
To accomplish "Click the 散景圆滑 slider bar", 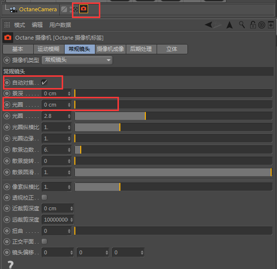I will (173, 172).
